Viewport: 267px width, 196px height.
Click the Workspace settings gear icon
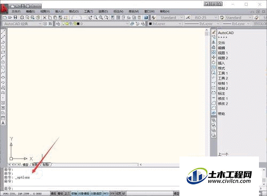pos(45,23)
